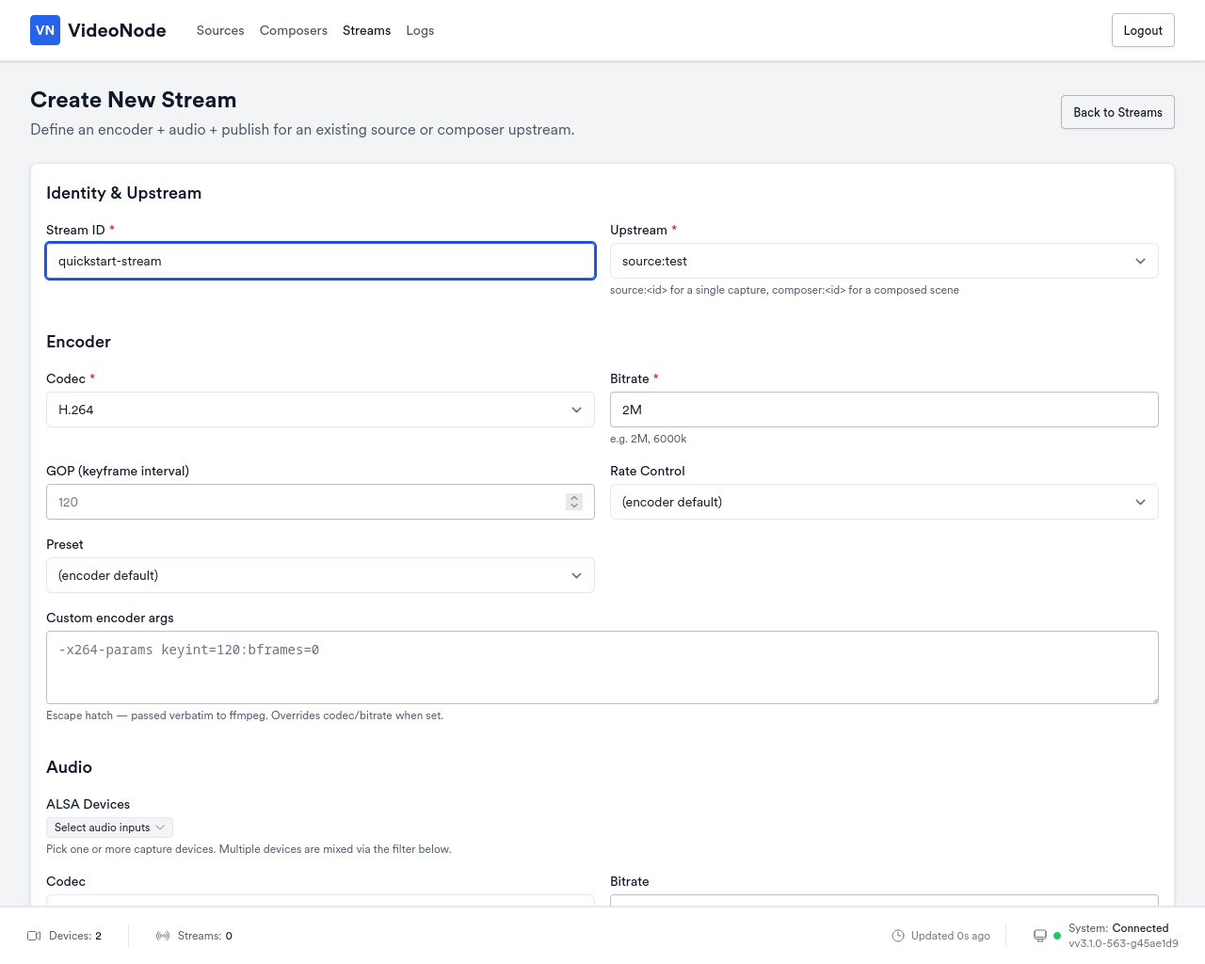Go to the Logs nav item
1205x964 pixels.
pos(420,30)
